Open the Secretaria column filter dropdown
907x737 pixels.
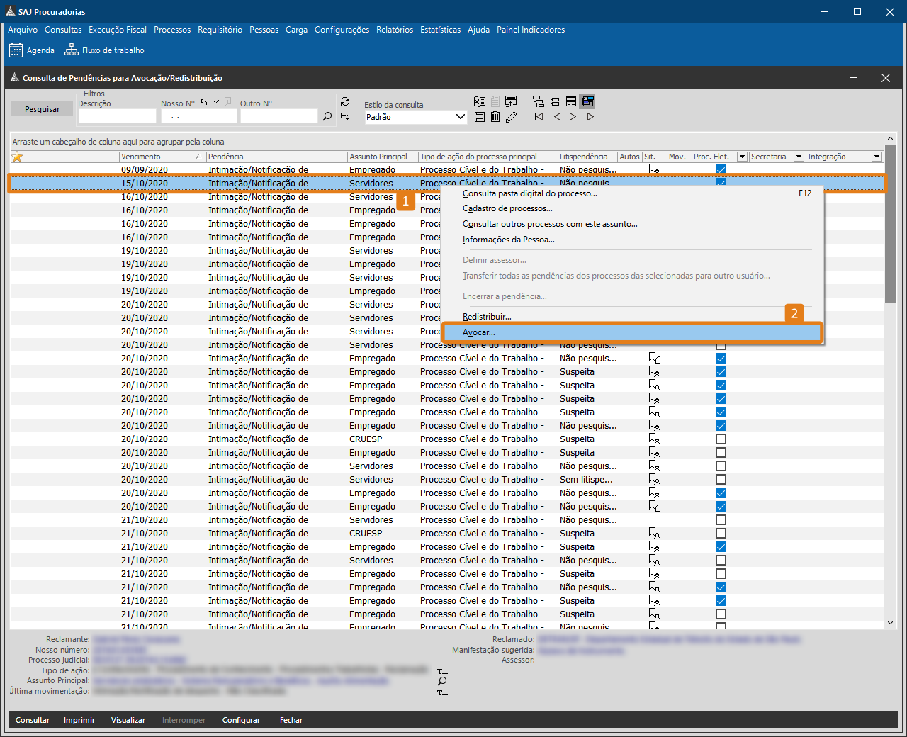(x=799, y=157)
